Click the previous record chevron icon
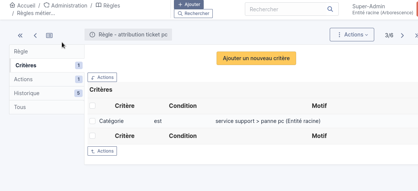 (35, 35)
